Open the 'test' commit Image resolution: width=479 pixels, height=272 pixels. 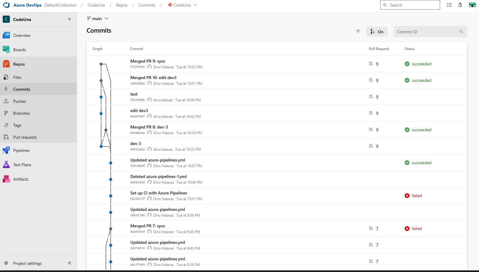[134, 94]
